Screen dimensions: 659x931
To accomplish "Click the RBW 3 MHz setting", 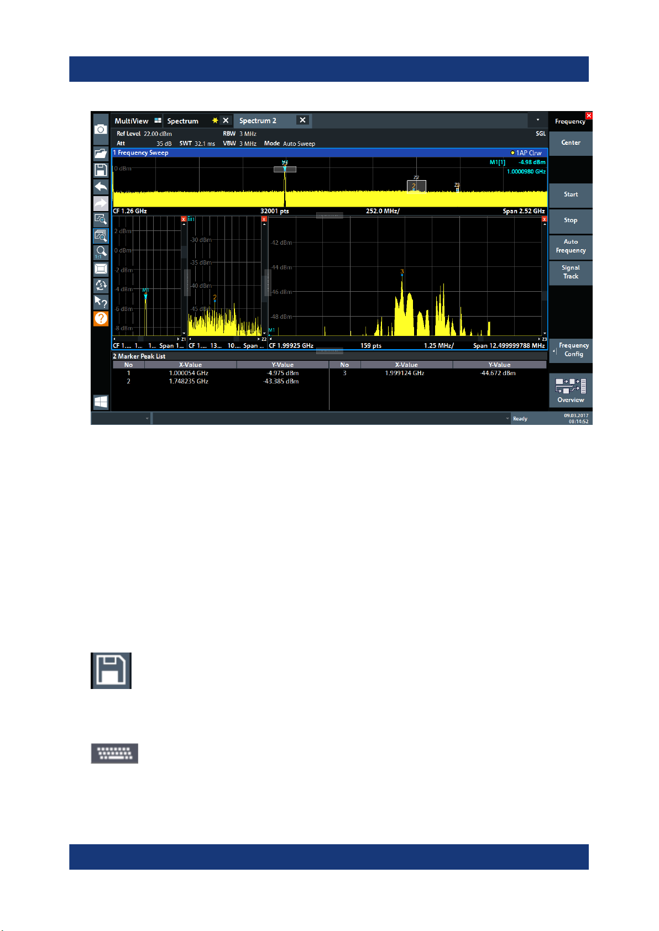I will click(239, 134).
